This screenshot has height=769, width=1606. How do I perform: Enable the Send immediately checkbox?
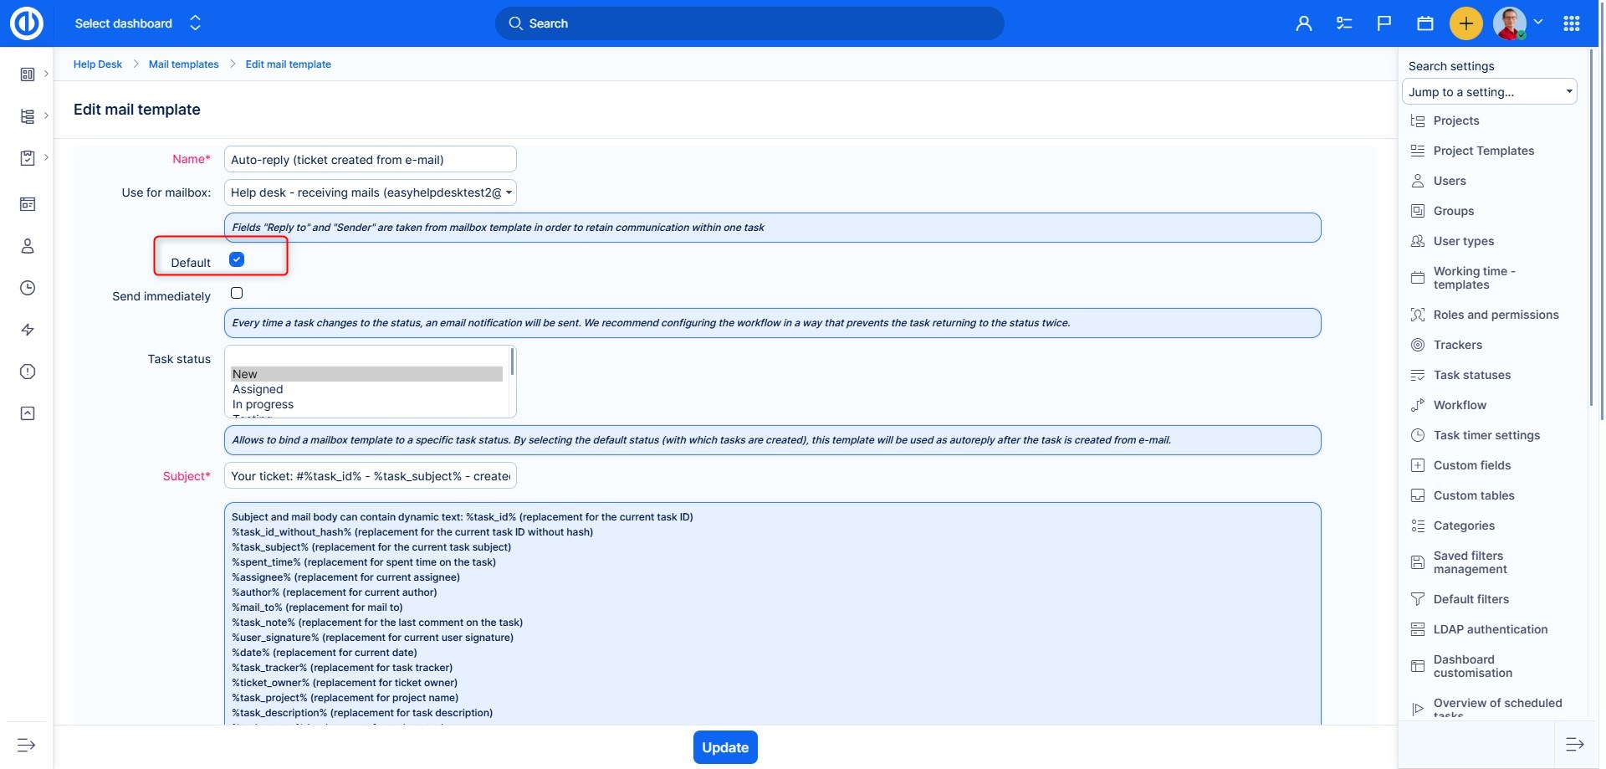(237, 293)
